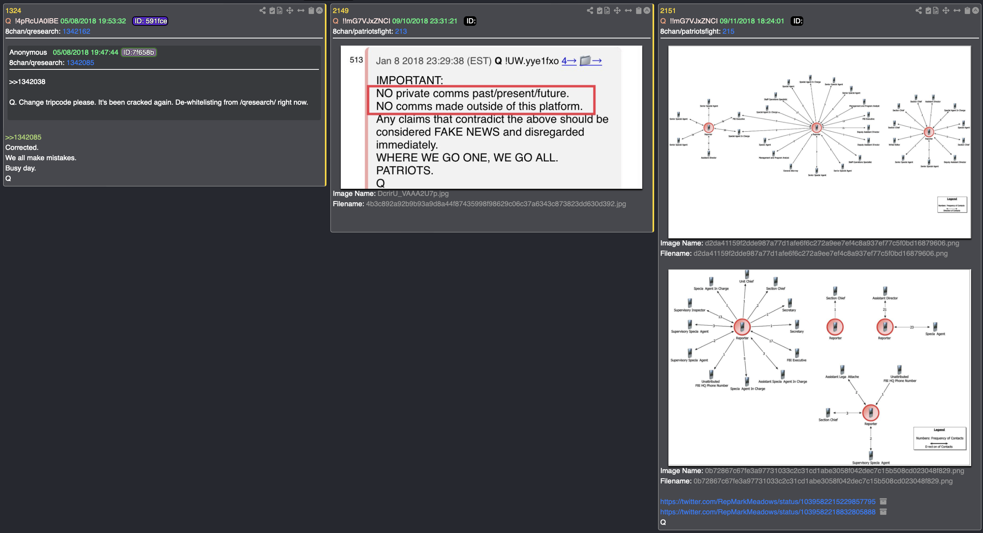Click timestamp 09/11/2018 18:24:01
The width and height of the screenshot is (983, 533).
752,21
